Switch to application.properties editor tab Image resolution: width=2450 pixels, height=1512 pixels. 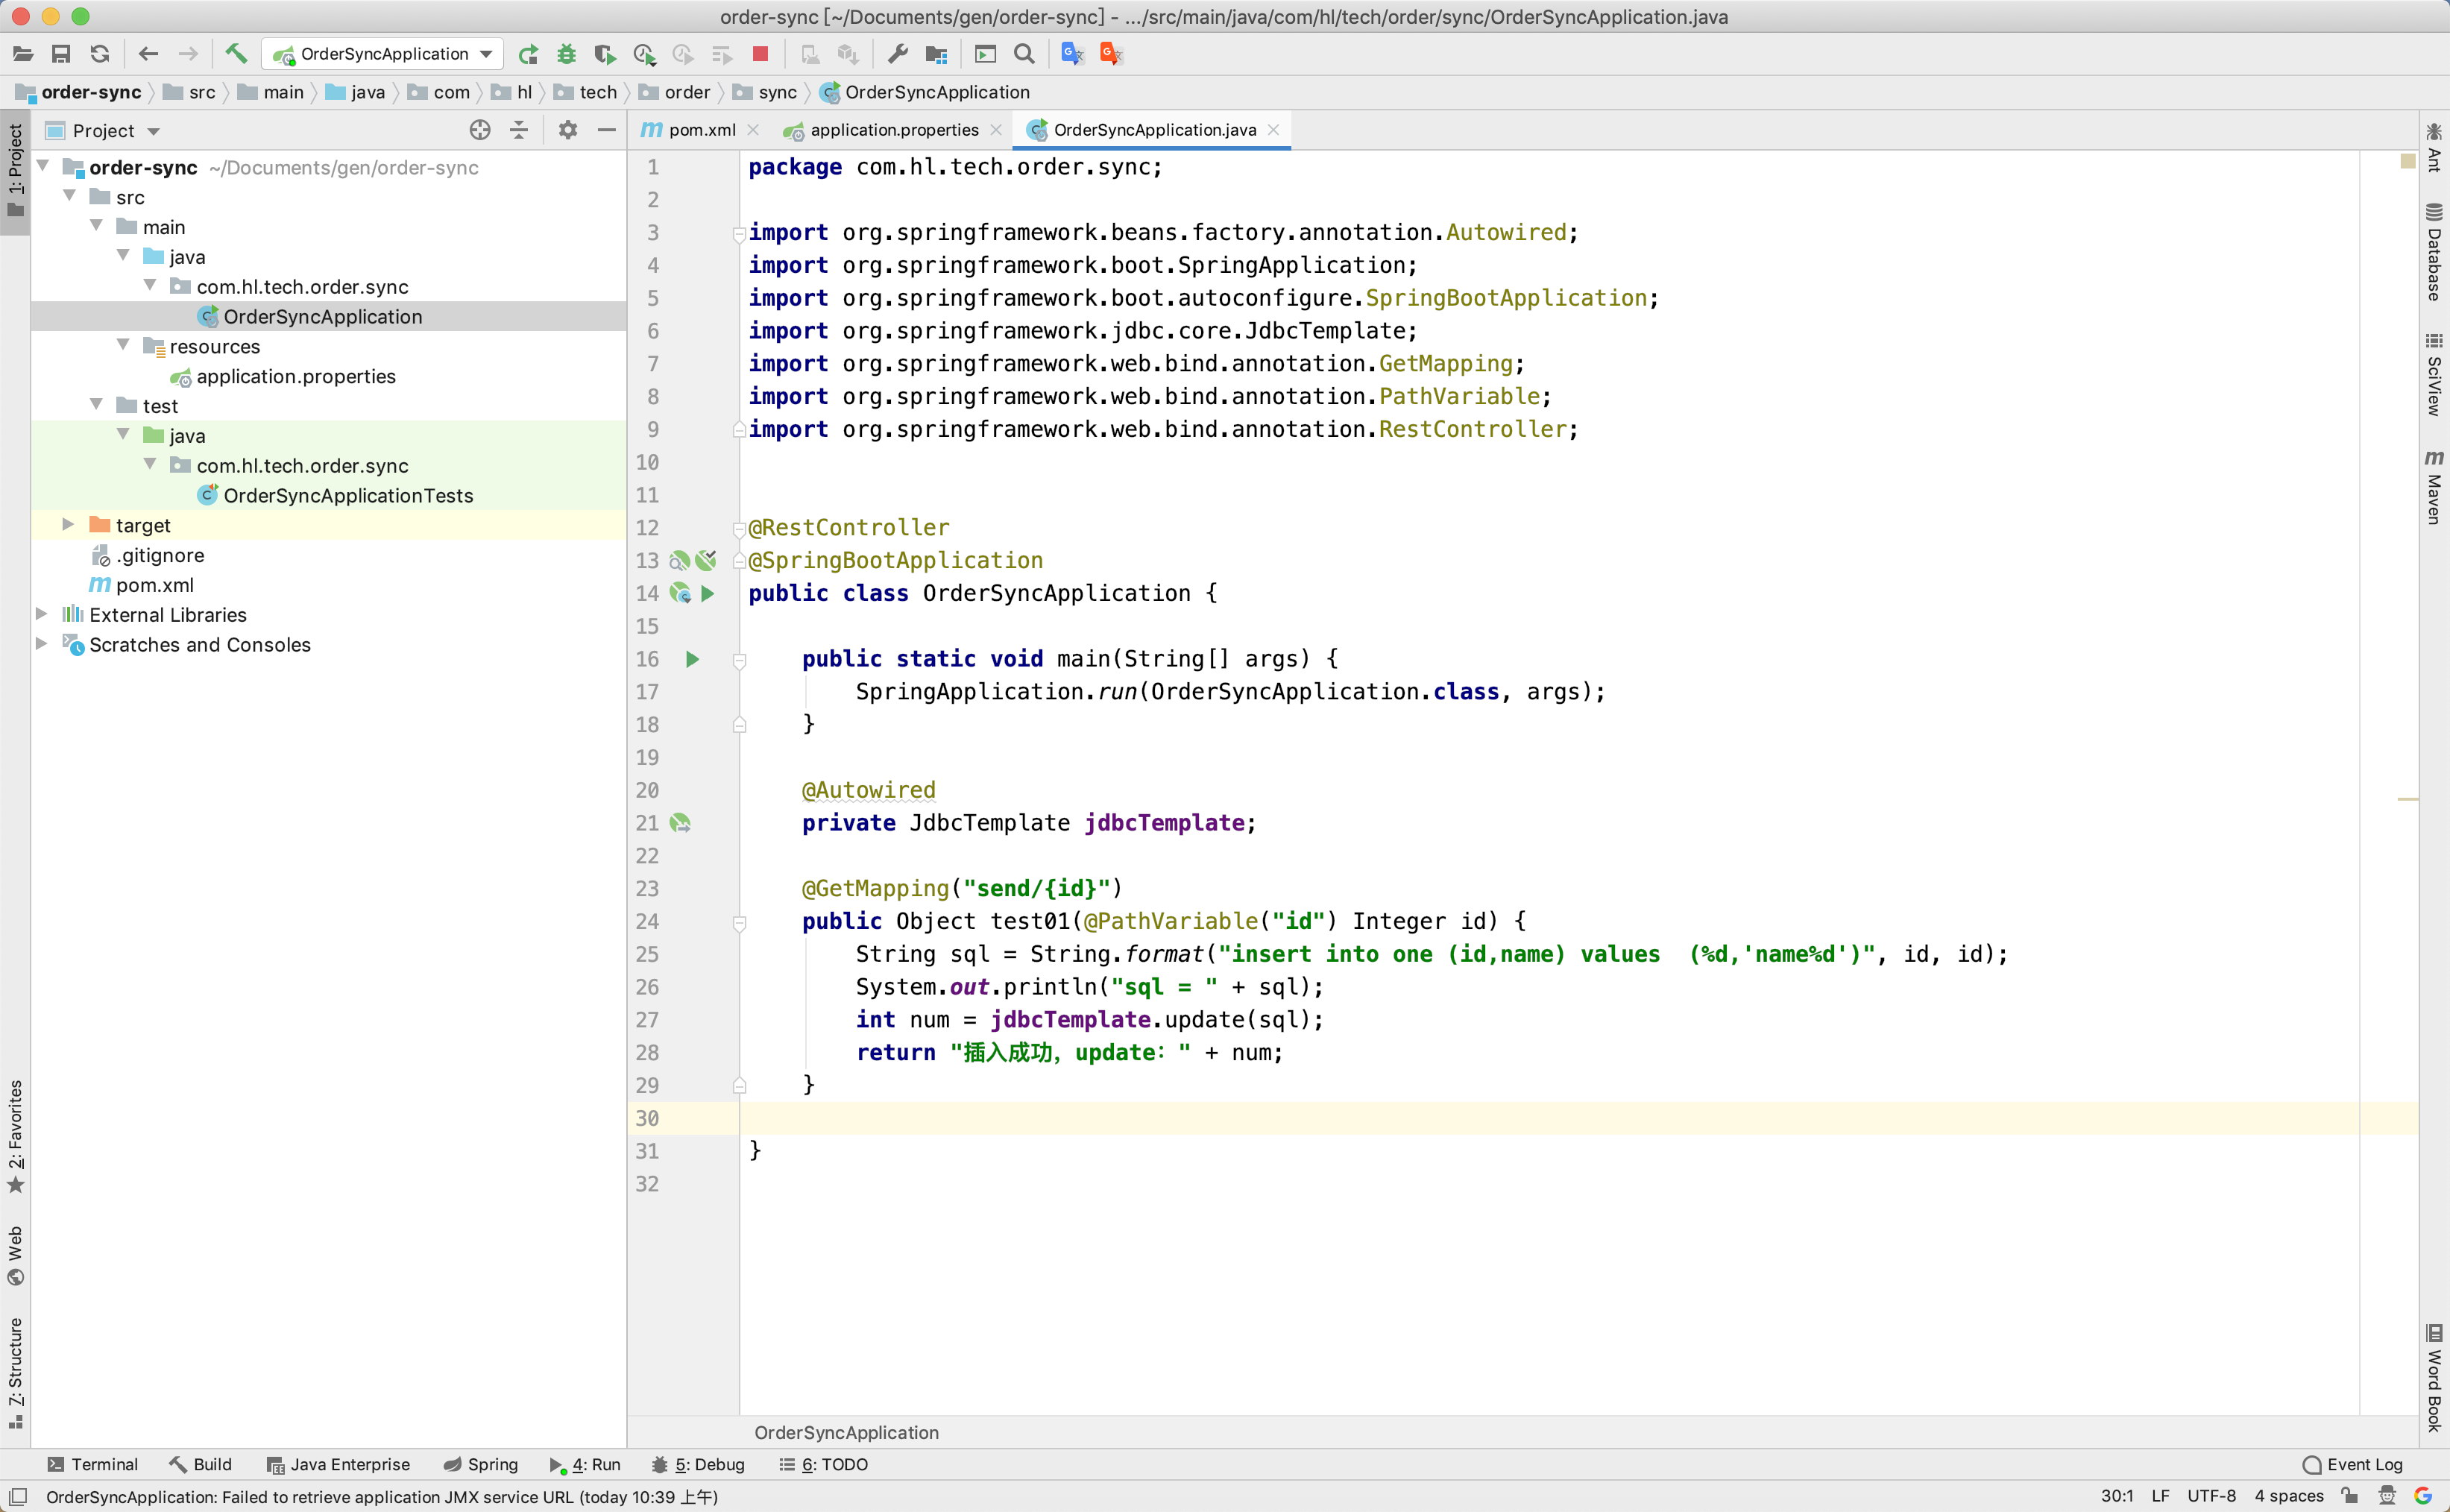tap(893, 130)
